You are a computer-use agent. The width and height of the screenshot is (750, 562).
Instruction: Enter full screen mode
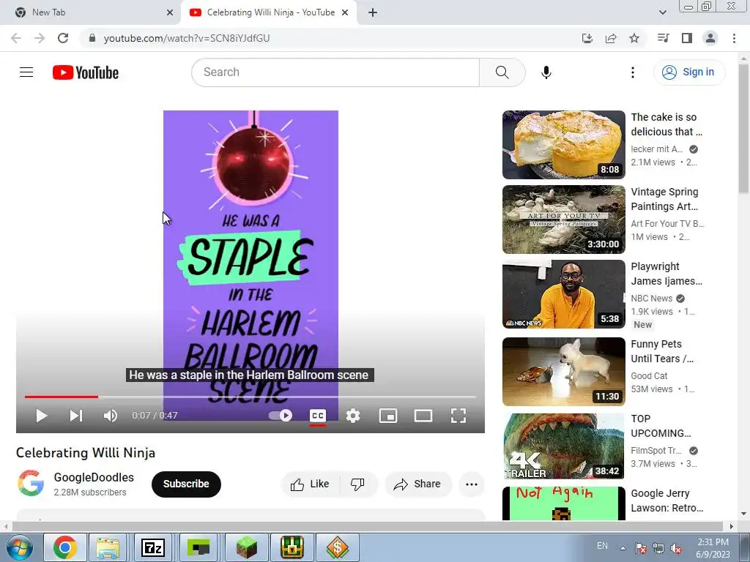[458, 416]
